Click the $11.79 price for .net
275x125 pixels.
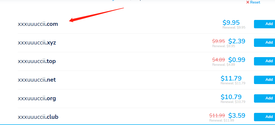coord(231,78)
